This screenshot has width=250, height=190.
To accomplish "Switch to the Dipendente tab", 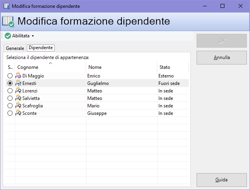I will 41,48.
